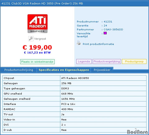Image resolution: width=149 pixels, height=135 pixels.
Task: Click the € 167,23 ex BTW price
Action: point(37,53)
